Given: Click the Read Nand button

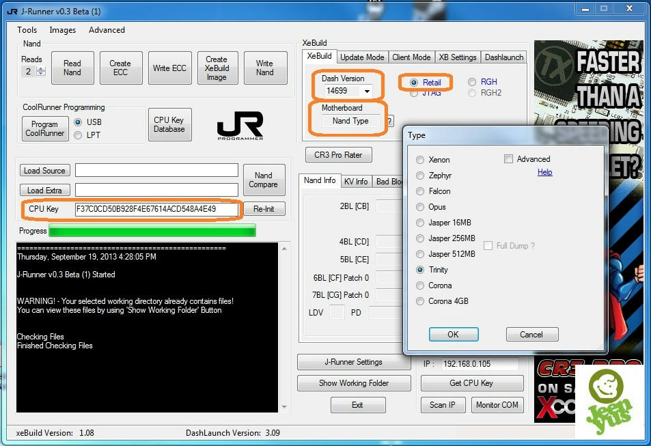Looking at the screenshot, I should [72, 68].
